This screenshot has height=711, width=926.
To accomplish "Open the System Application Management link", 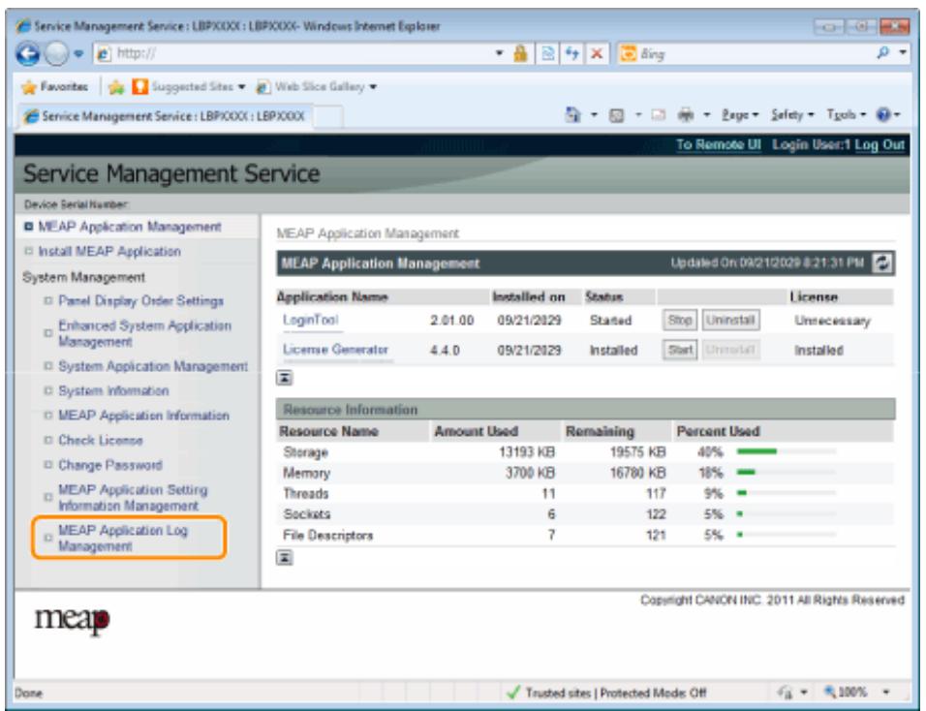I will pos(153,367).
